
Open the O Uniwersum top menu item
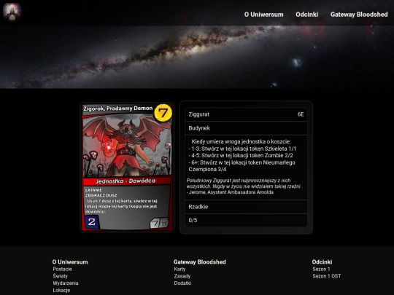pos(263,15)
